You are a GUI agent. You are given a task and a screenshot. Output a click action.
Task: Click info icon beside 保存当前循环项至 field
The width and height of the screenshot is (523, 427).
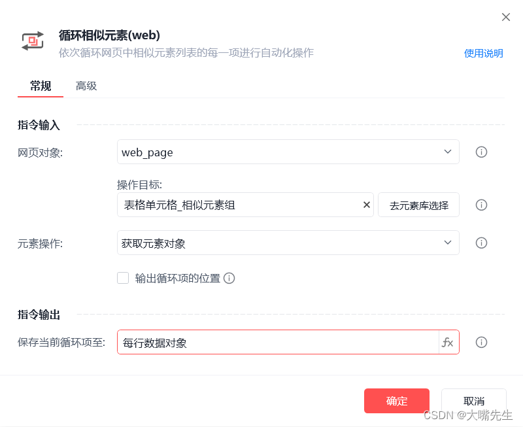[482, 342]
